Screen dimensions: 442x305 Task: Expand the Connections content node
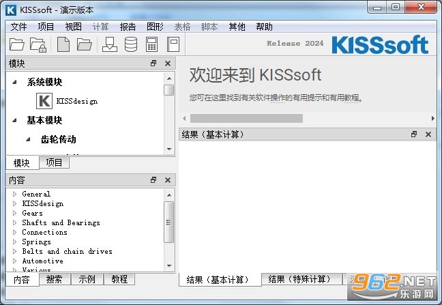[14, 232]
